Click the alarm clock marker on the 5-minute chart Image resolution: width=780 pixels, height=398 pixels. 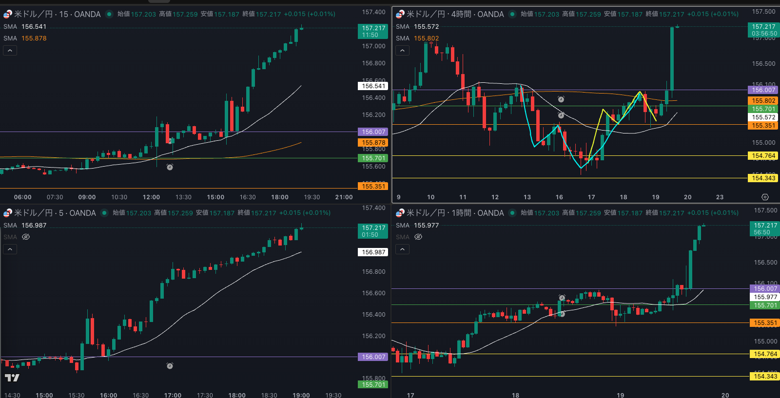tap(170, 366)
